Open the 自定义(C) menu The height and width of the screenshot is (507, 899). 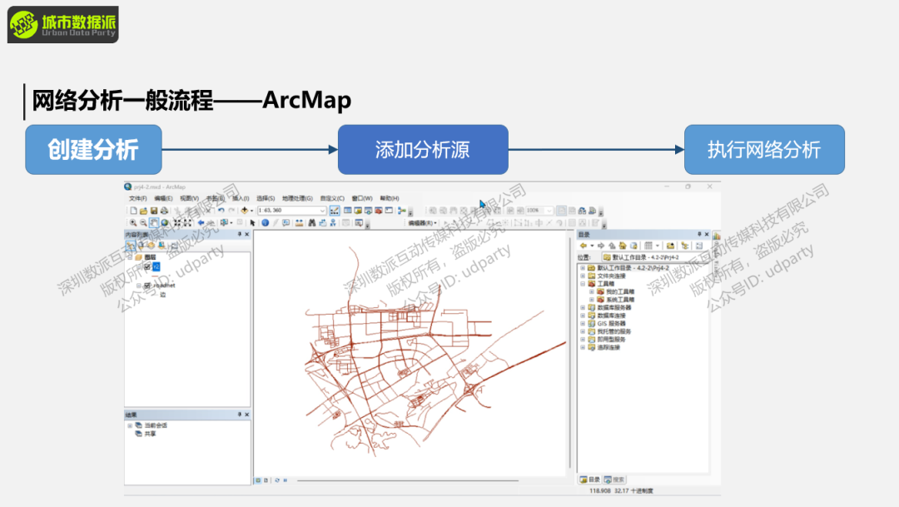[x=332, y=198]
